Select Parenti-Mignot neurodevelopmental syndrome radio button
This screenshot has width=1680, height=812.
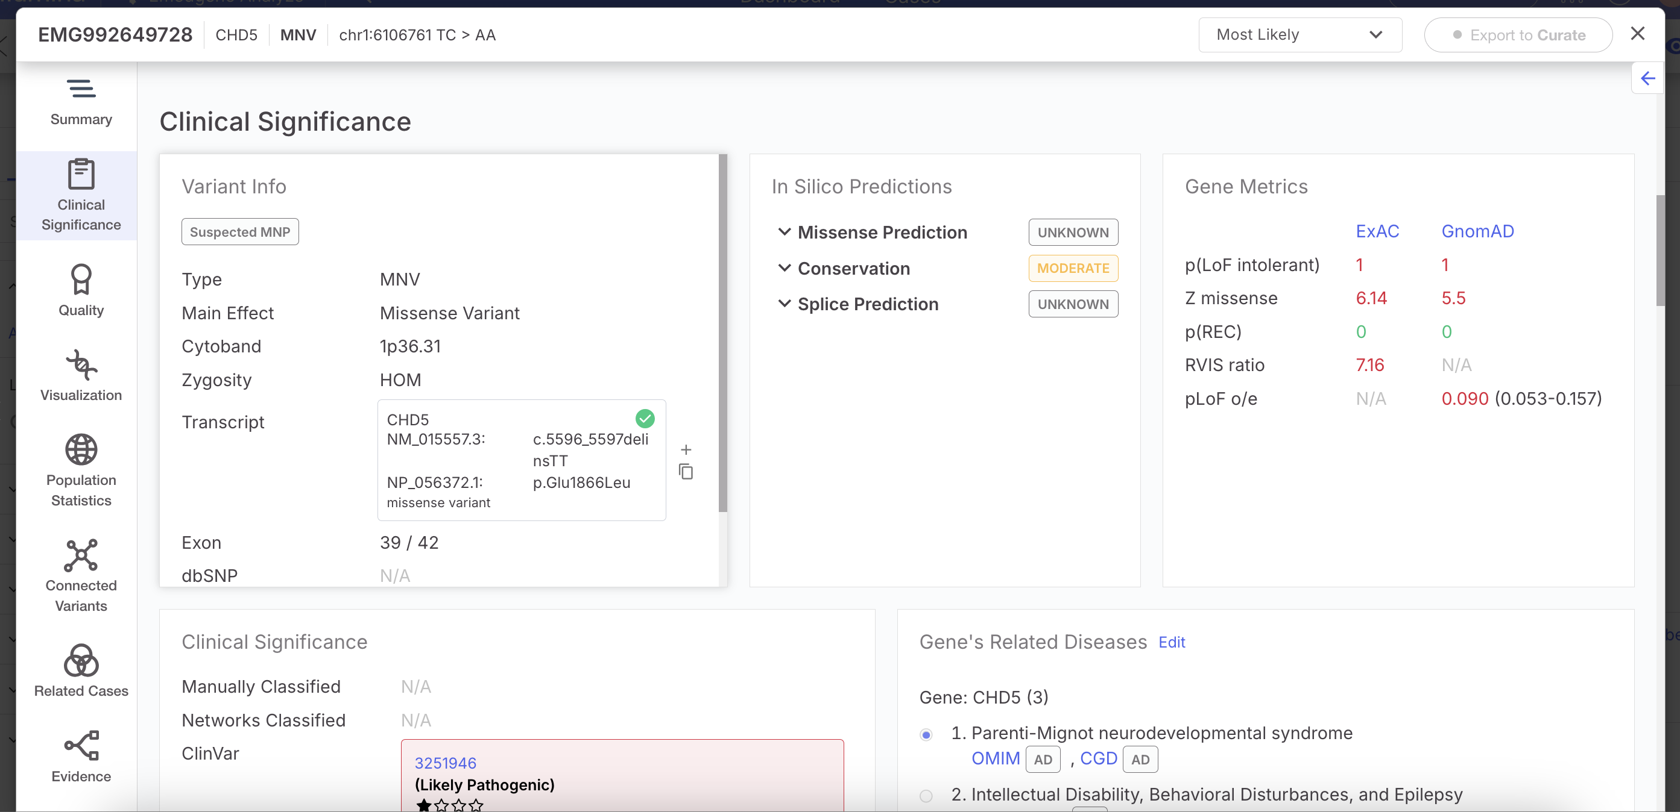pos(926,735)
